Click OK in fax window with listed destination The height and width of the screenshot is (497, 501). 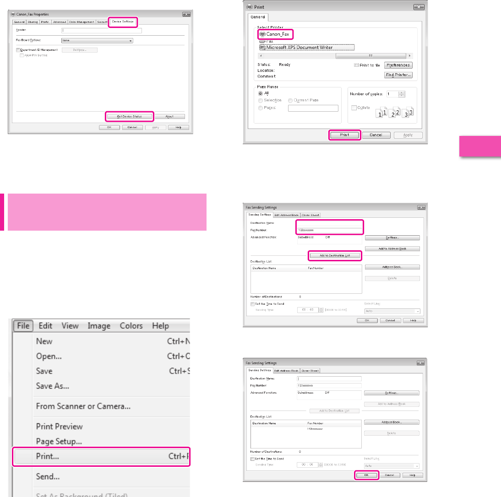click(366, 475)
